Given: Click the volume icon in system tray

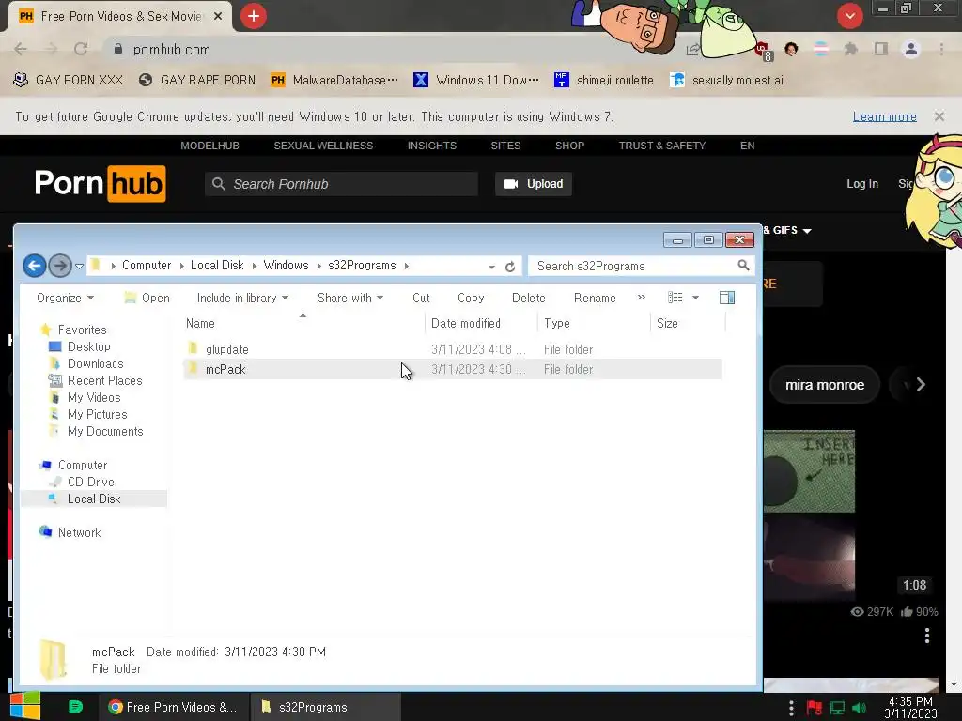Looking at the screenshot, I should click(x=859, y=708).
